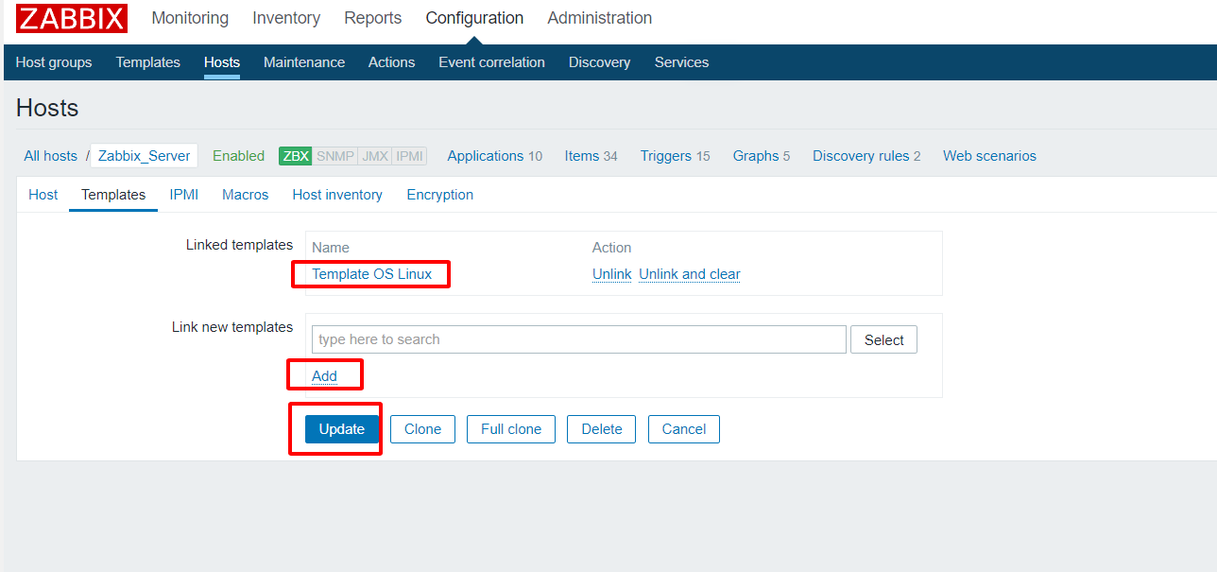This screenshot has width=1217, height=572.
Task: Open Items 34 link
Action: (x=591, y=156)
